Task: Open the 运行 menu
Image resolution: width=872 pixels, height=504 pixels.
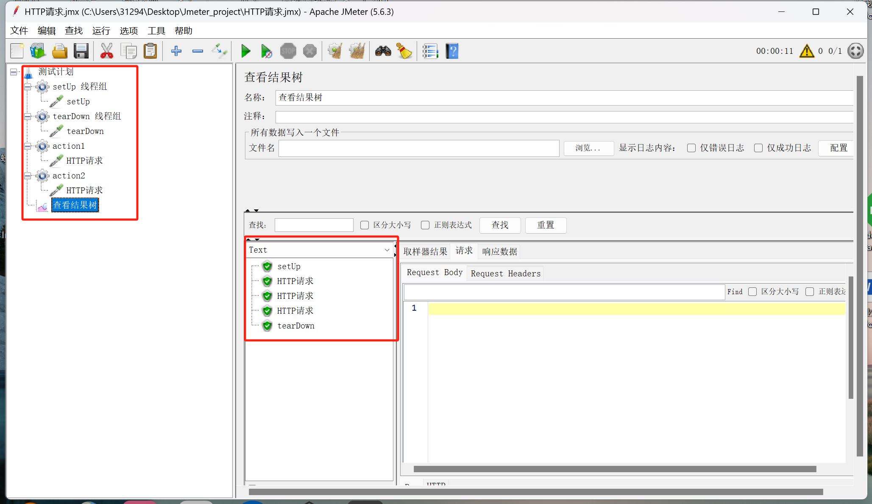Action: click(101, 31)
